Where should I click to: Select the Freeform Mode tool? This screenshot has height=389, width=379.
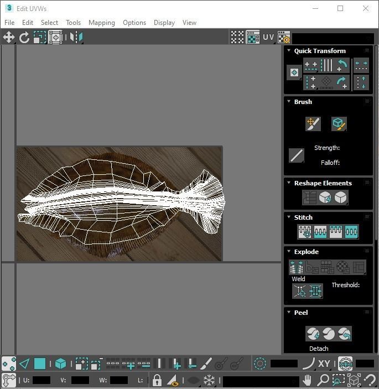(x=55, y=37)
